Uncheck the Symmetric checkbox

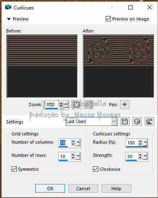click(x=14, y=169)
